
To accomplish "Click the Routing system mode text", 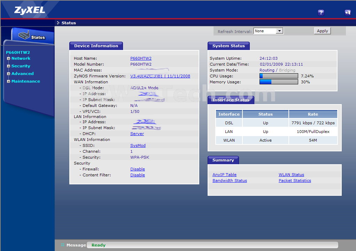I will [x=267, y=70].
